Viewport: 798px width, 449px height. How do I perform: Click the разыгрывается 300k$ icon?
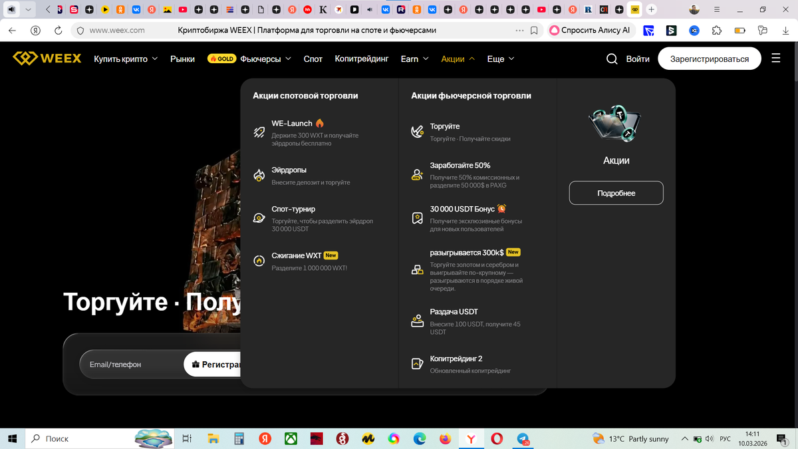418,269
